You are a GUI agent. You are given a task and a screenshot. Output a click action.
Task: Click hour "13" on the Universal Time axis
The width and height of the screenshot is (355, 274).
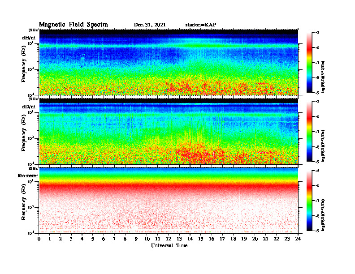tap(179, 239)
